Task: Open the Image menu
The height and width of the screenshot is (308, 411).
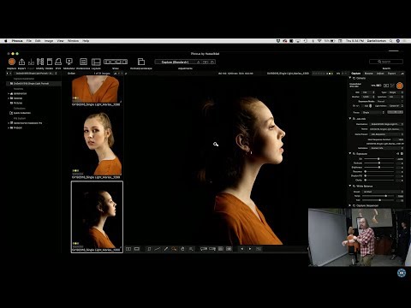Action: 49,41
